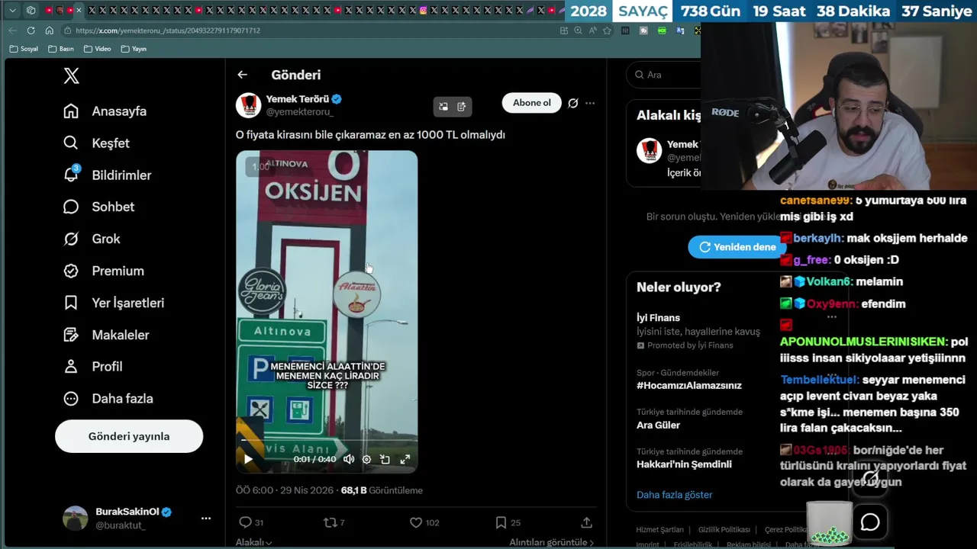The image size is (977, 549).
Task: Open Hizmet Şartları footer link
Action: point(660,530)
